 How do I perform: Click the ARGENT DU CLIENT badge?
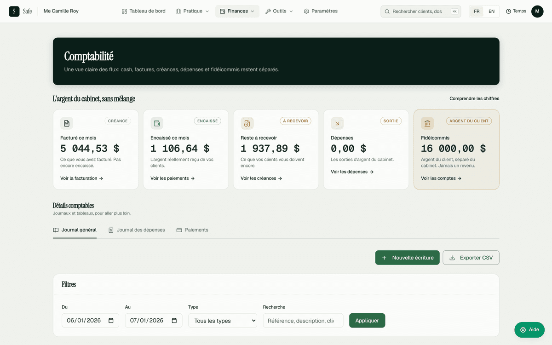click(x=469, y=121)
